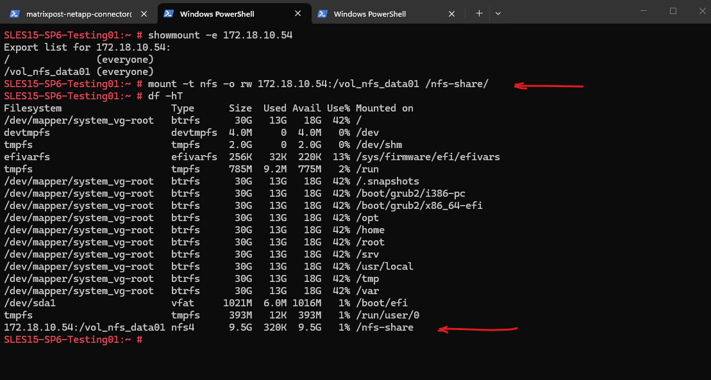Expand the new tab profile dropdown chevron
This screenshot has height=380, width=711.
(498, 13)
